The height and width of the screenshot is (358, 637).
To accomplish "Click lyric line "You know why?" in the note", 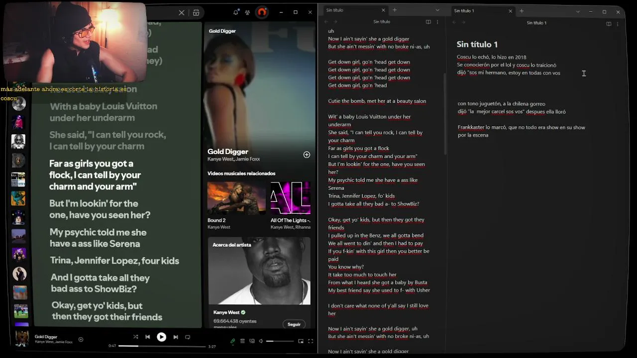I will [x=346, y=267].
